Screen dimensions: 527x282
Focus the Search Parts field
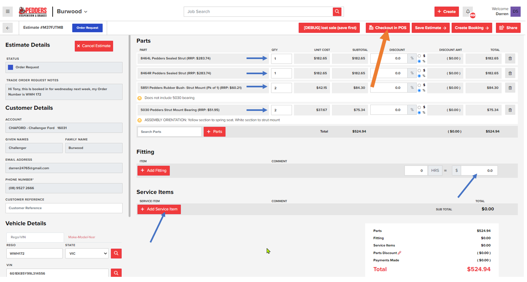170,132
